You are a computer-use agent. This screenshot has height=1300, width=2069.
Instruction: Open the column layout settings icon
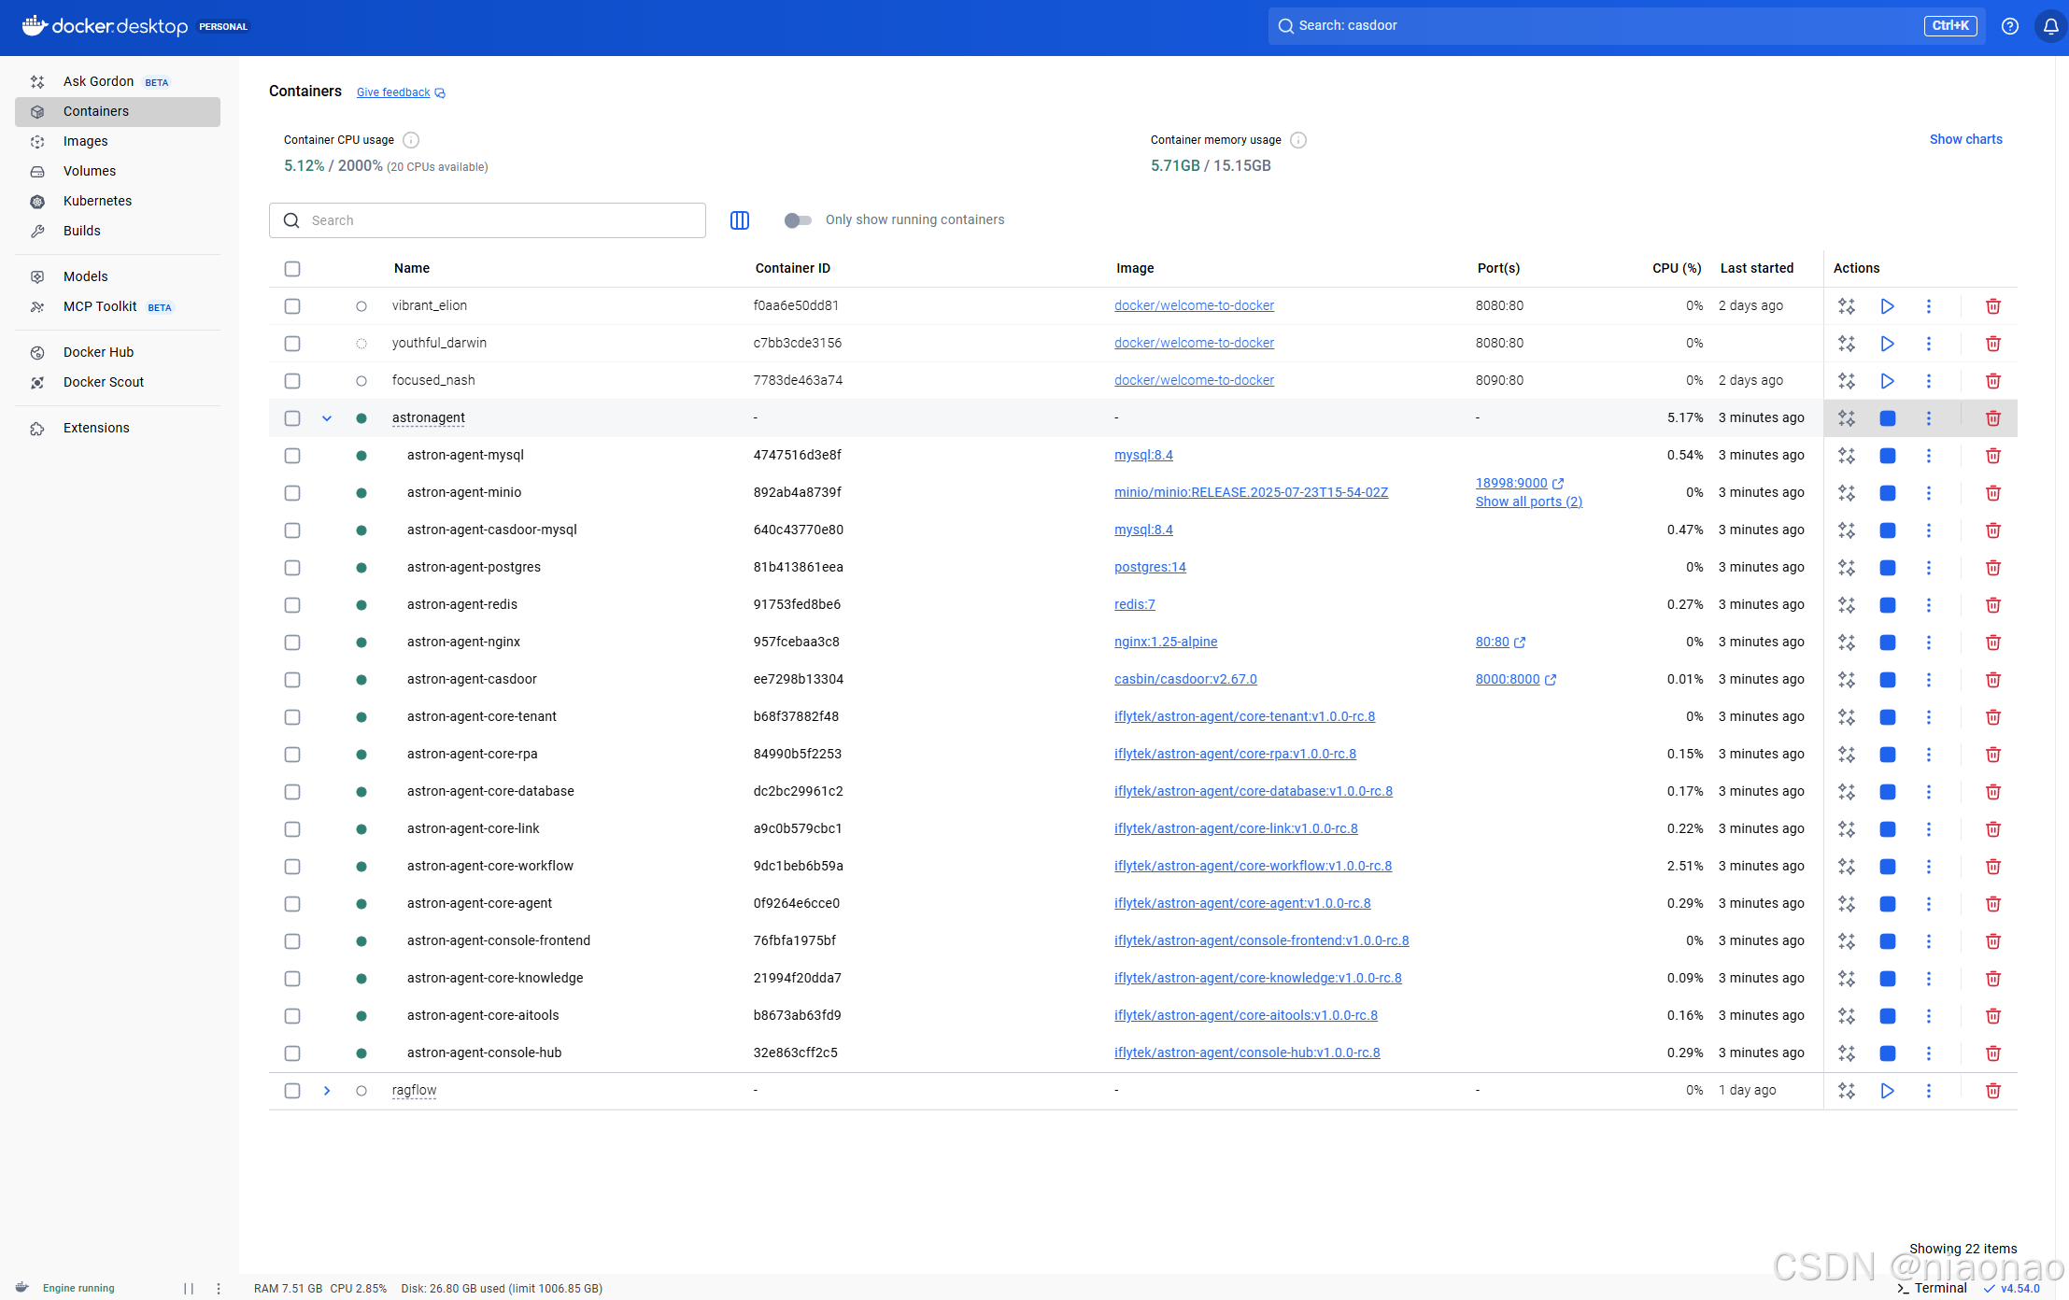pyautogui.click(x=739, y=220)
